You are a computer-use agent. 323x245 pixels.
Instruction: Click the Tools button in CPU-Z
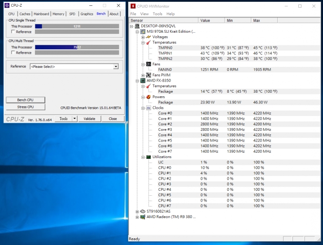63,119
